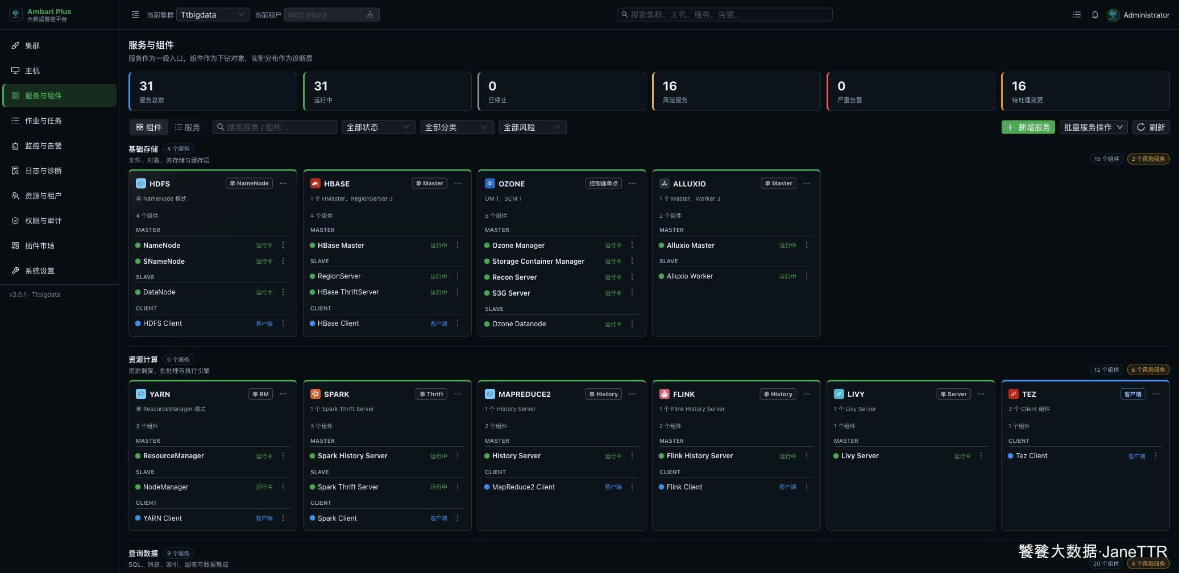Image resolution: width=1179 pixels, height=573 pixels.
Task: Open the 全部分类 category dropdown
Action: [x=457, y=127]
